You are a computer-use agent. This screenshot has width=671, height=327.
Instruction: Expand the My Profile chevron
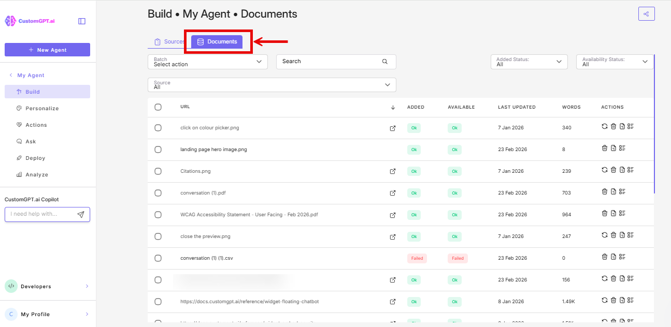click(x=87, y=314)
